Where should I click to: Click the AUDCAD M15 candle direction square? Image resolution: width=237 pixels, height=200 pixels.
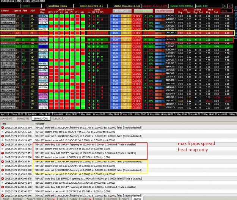[x=51, y=16]
